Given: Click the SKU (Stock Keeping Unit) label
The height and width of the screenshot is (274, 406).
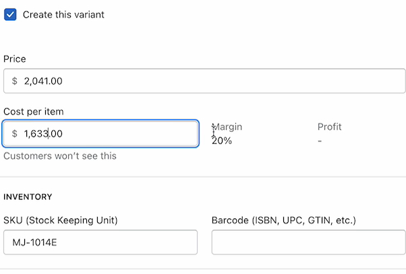Looking at the screenshot, I should [61, 220].
